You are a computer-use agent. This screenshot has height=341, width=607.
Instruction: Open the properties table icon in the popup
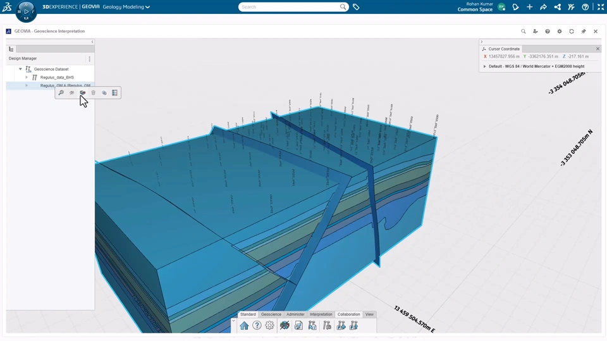(x=114, y=92)
